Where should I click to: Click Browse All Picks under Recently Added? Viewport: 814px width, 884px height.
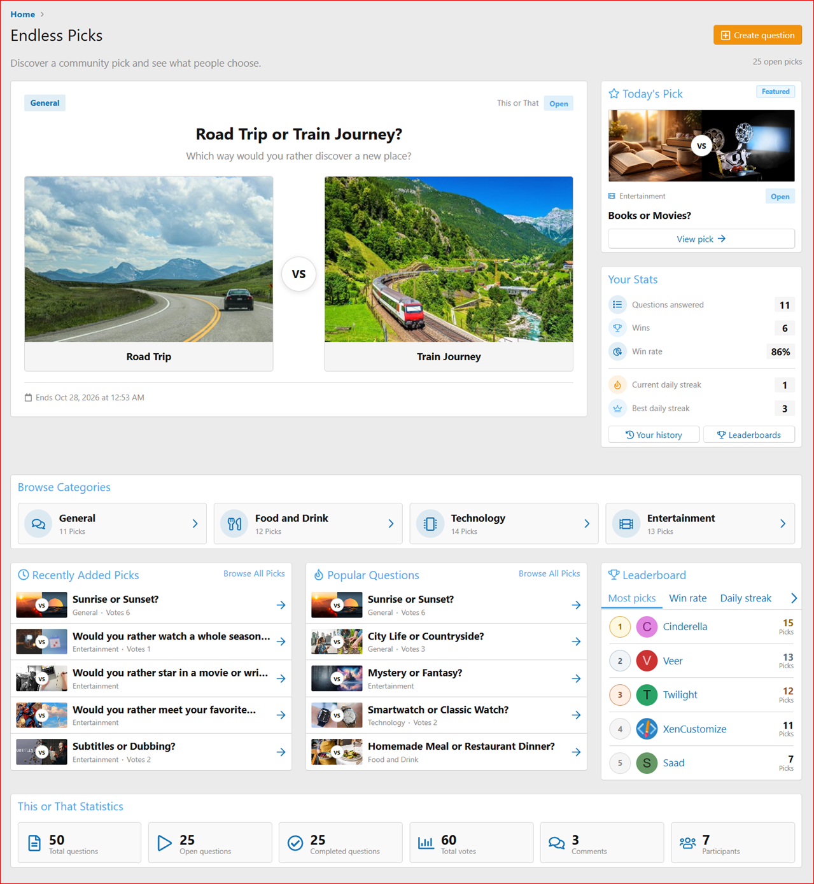[x=254, y=573]
